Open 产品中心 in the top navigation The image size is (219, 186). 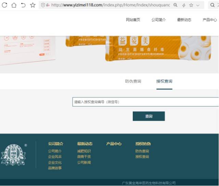pos(210,20)
